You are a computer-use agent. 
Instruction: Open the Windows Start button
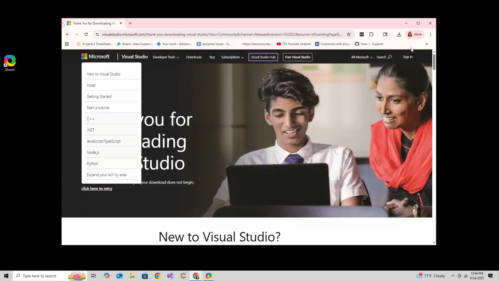(x=6, y=276)
